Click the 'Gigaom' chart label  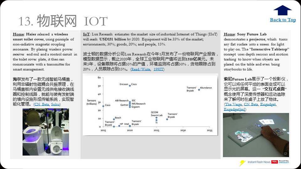point(135,107)
